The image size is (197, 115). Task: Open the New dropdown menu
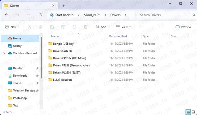pos(12,27)
